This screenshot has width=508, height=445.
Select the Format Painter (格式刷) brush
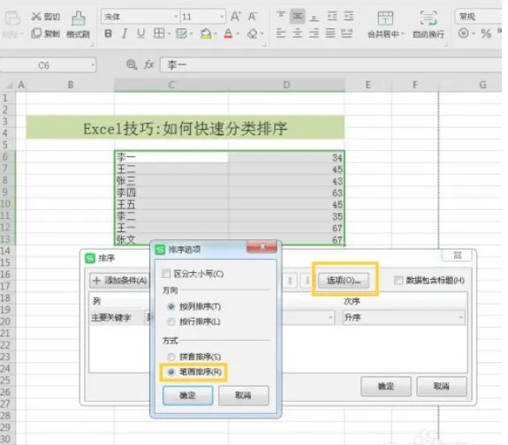click(x=78, y=19)
